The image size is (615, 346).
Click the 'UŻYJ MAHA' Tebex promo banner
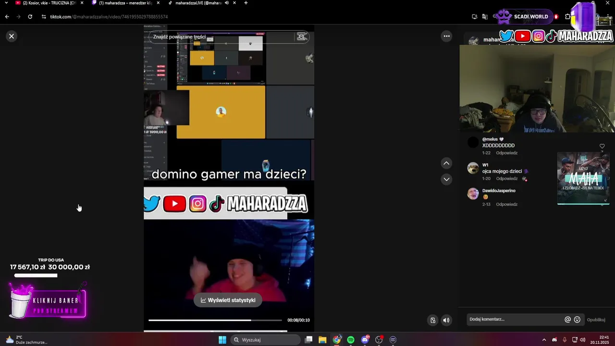[583, 178]
